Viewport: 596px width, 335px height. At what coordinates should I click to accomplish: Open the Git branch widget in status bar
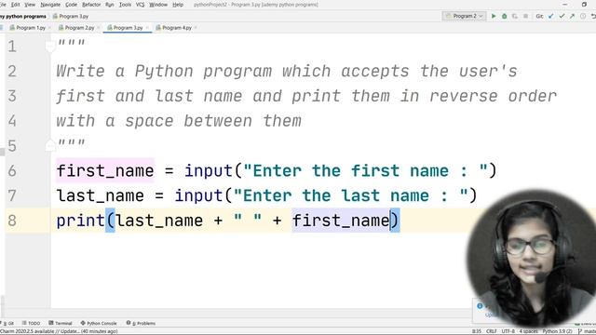click(587, 331)
